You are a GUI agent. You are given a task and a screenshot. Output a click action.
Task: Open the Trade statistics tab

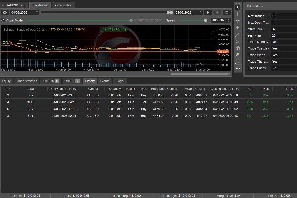(x=27, y=81)
